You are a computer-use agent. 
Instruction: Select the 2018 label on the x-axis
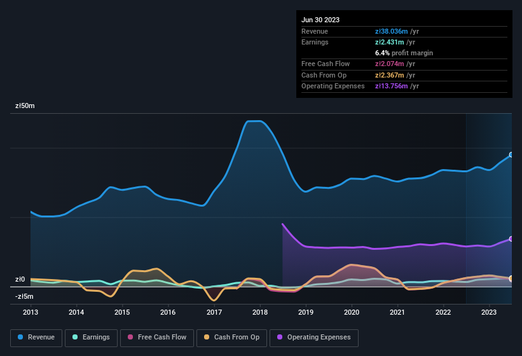pyautogui.click(x=259, y=312)
